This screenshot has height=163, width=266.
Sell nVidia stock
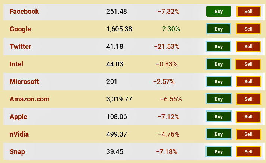(x=248, y=134)
